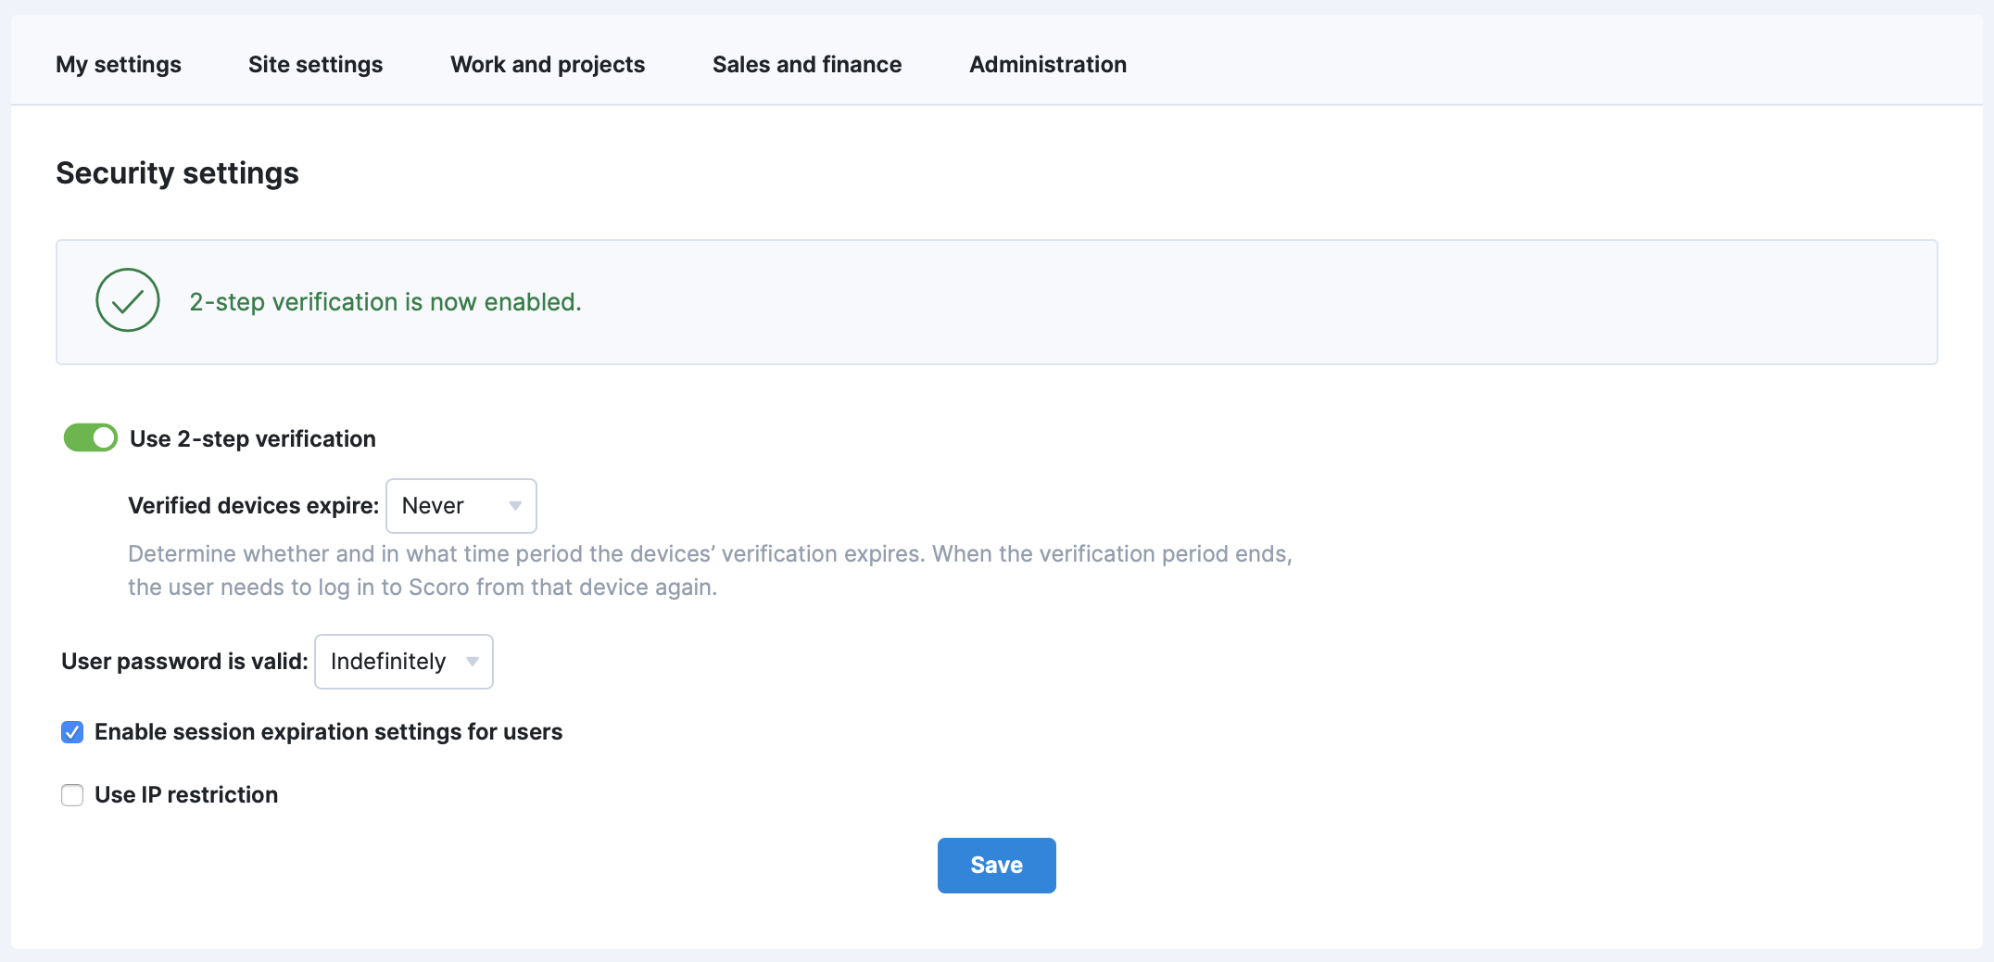Click the 'Use 2-step verification' label
This screenshot has width=1994, height=962.
pos(253,438)
